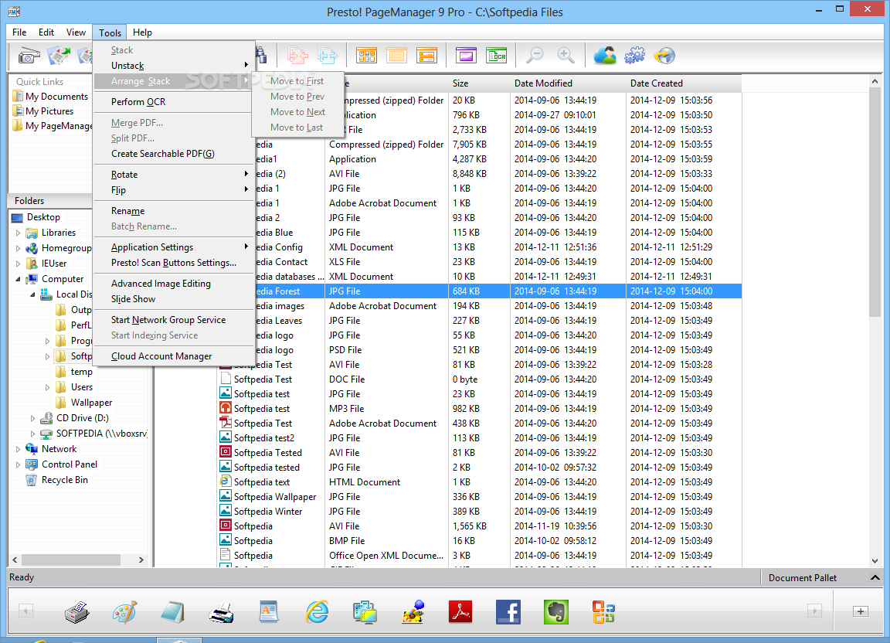The width and height of the screenshot is (890, 643).
Task: Open the Rotate submenu
Action: 173,175
